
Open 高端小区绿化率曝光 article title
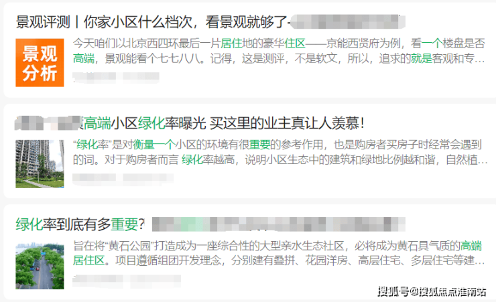190,123
